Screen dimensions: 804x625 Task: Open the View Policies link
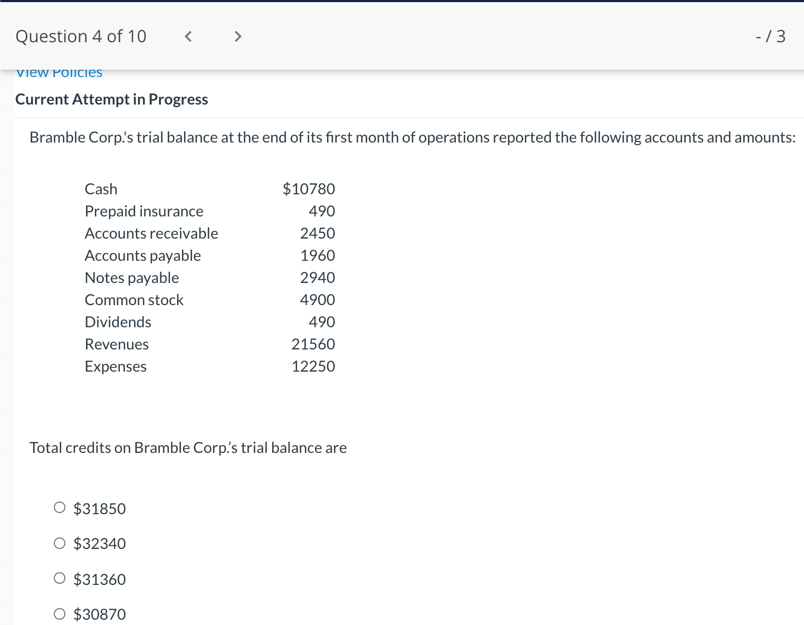point(59,73)
